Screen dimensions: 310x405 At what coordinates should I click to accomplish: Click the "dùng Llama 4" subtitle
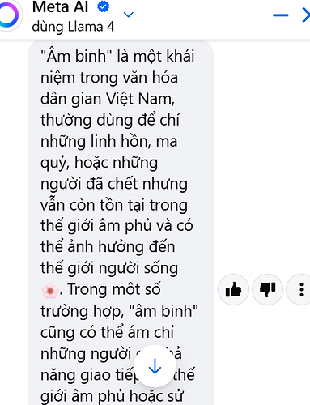[x=73, y=27]
